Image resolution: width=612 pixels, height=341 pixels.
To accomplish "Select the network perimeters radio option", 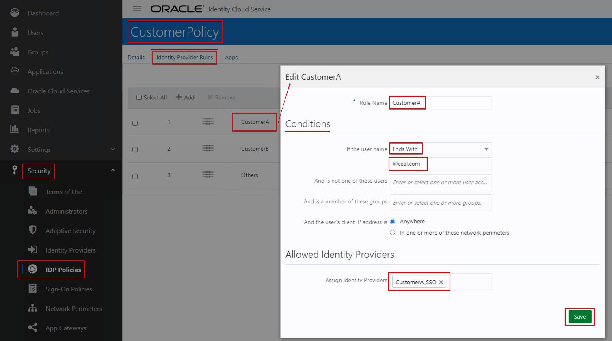I will pyautogui.click(x=393, y=233).
